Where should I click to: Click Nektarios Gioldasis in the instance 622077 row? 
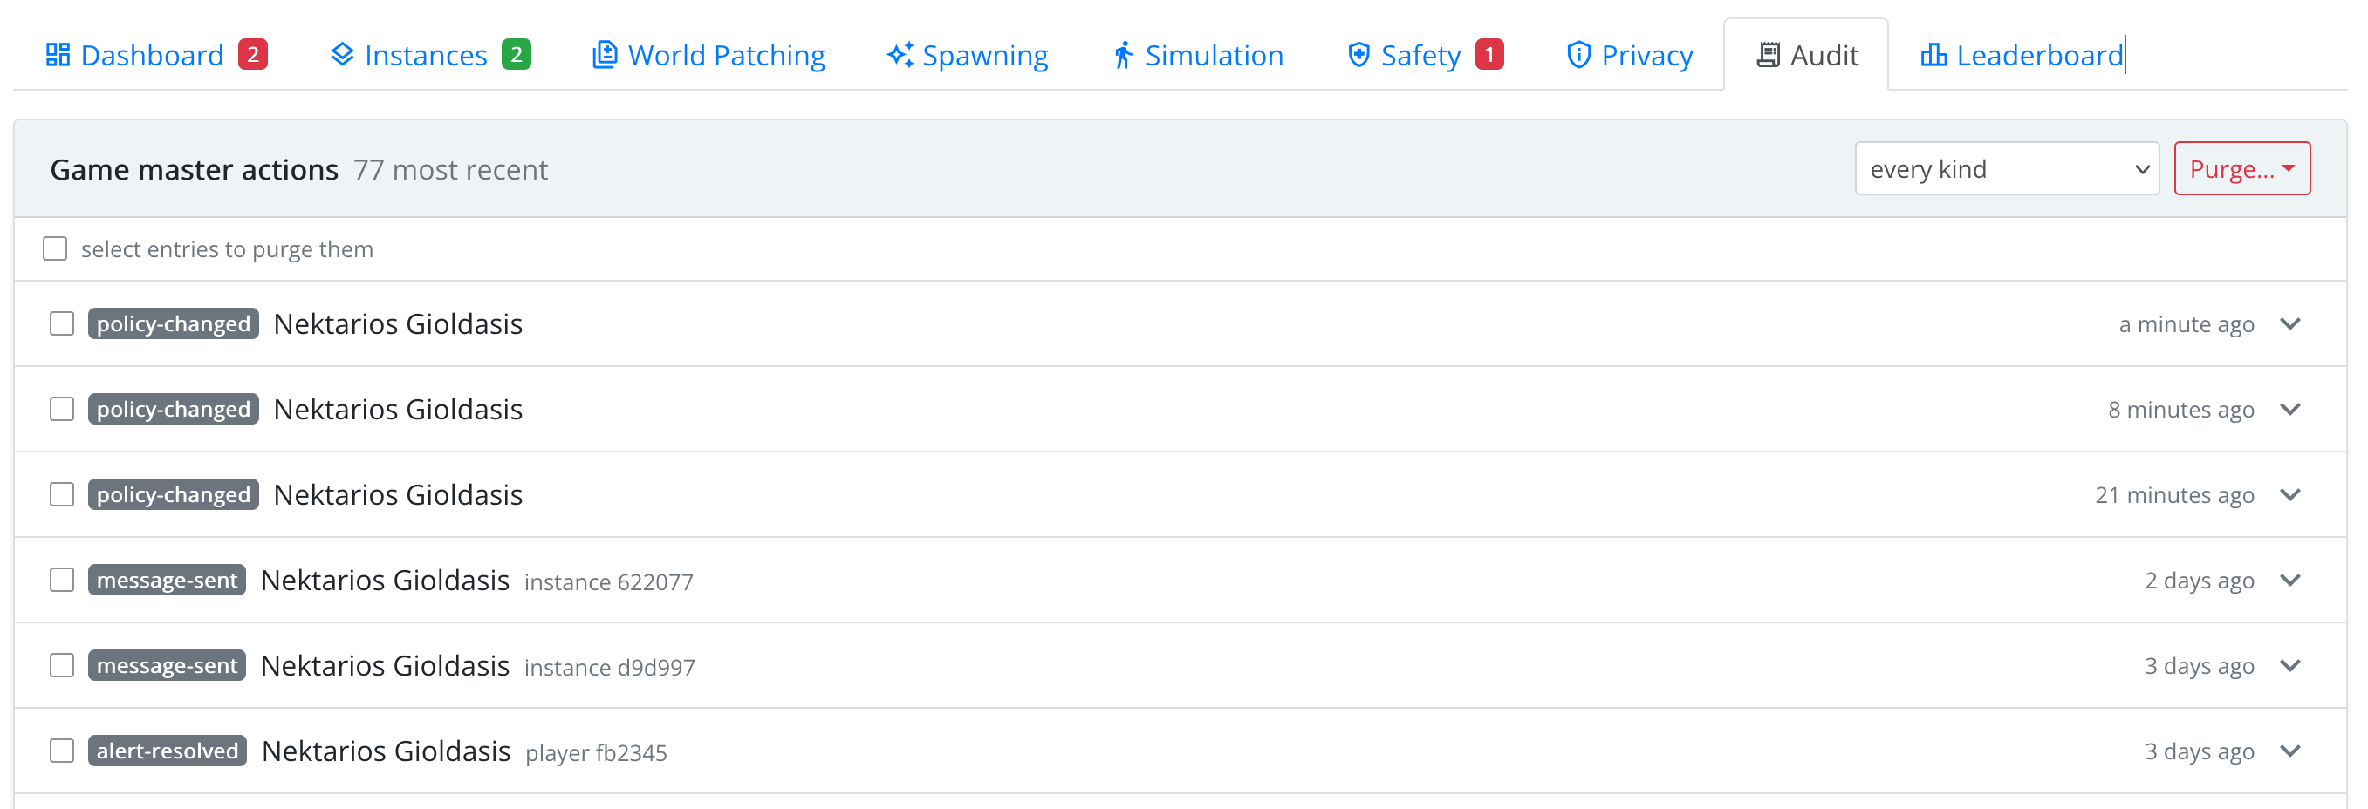point(385,581)
